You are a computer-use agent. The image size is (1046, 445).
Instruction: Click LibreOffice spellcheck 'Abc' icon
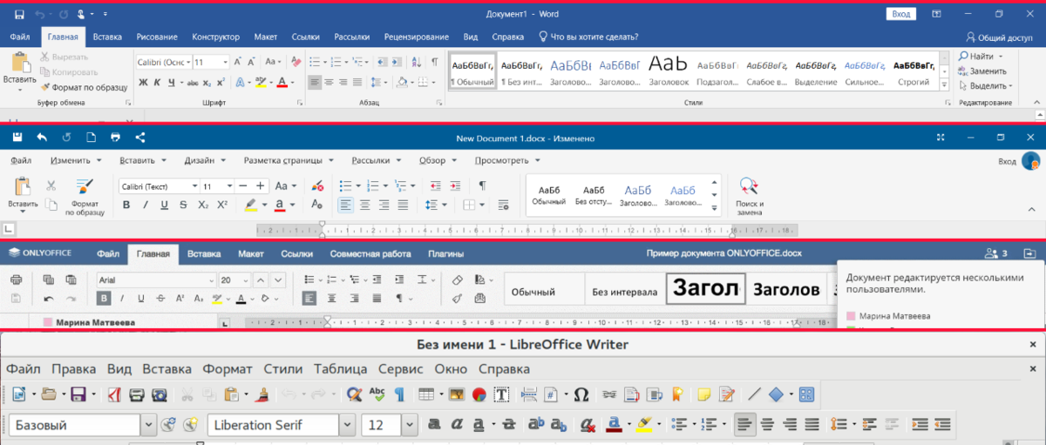point(377,394)
